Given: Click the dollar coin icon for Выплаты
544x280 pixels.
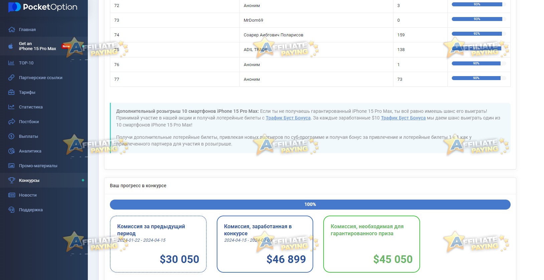Looking at the screenshot, I should [x=11, y=136].
